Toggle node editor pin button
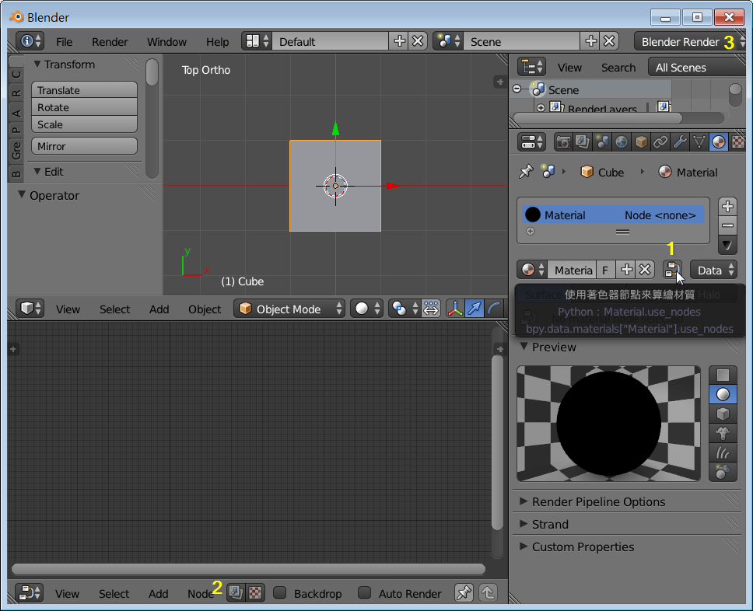Image resolution: width=753 pixels, height=611 pixels. coord(464,593)
